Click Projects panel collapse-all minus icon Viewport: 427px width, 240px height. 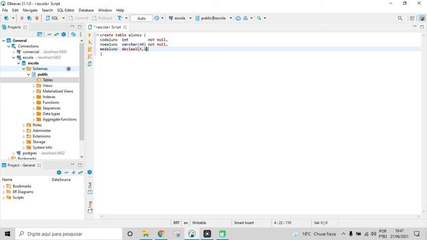tap(49, 35)
